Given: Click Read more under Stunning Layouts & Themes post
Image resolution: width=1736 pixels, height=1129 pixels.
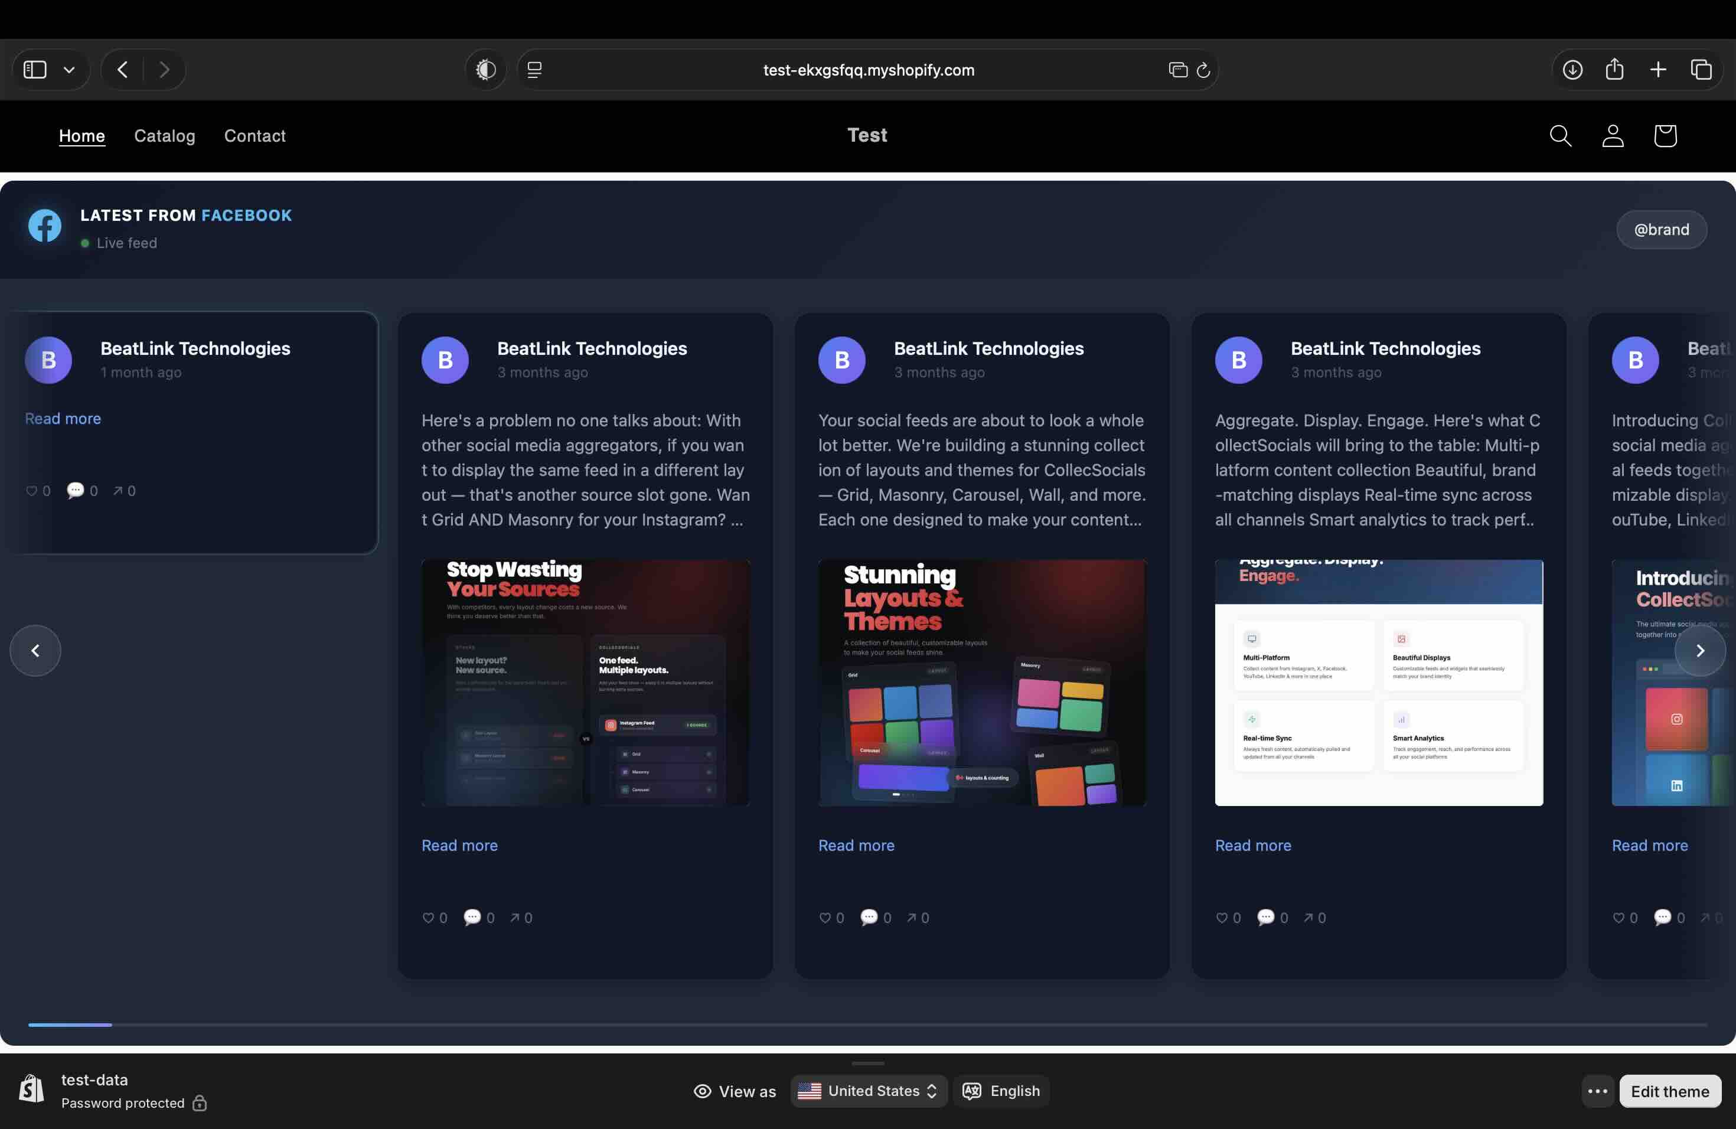Looking at the screenshot, I should 856,846.
